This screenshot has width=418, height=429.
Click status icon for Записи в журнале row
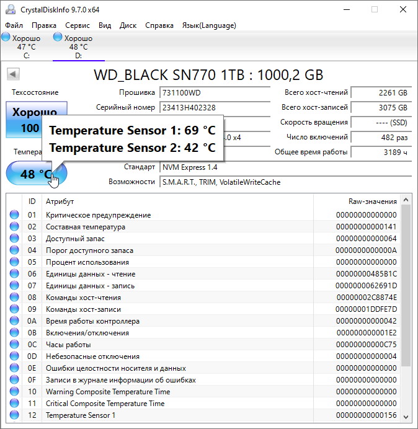click(x=14, y=379)
